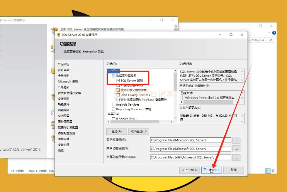Click the feature list horizontal scrollbar thumb
Image resolution: width=287 pixels, height=192 pixels.
[135, 121]
